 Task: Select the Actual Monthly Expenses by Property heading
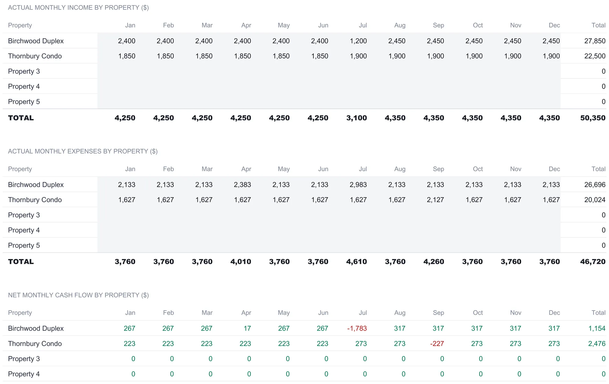tap(83, 151)
